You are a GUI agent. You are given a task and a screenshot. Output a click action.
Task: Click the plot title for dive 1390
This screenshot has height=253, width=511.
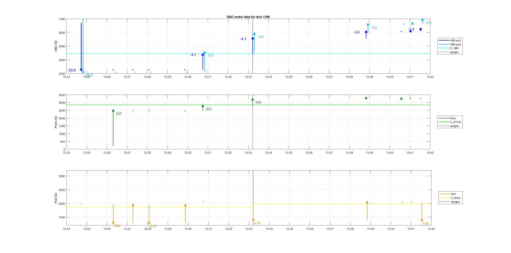248,17
